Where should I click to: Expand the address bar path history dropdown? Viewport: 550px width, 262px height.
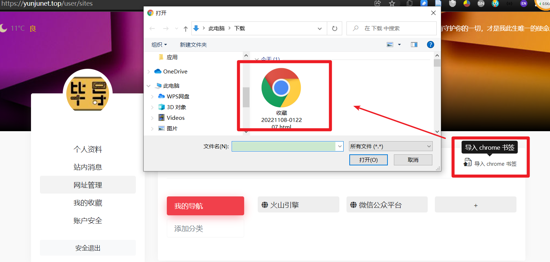[x=319, y=29]
